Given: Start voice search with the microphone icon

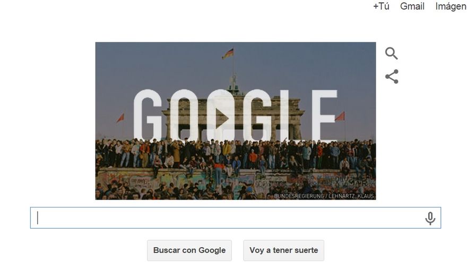Looking at the screenshot, I should [430, 218].
